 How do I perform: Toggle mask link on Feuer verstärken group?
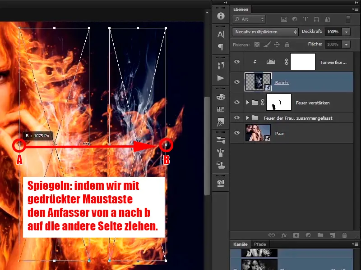click(263, 103)
